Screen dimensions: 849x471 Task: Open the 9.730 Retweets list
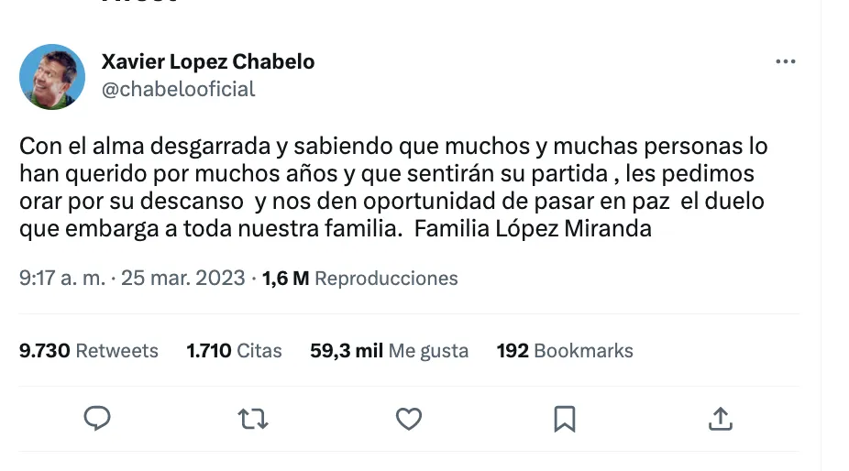(89, 350)
